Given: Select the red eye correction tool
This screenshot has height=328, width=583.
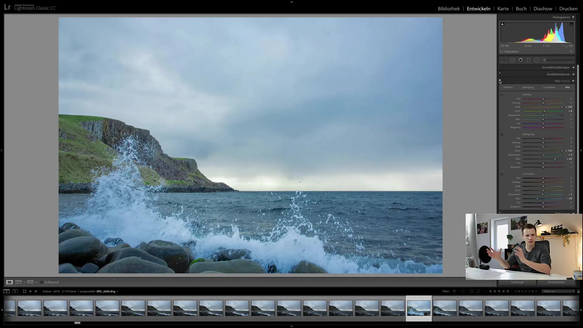Looking at the screenshot, I should click(x=520, y=60).
